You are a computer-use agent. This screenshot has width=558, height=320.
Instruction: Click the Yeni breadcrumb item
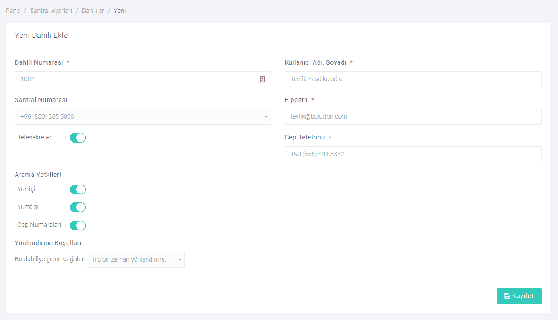coord(120,11)
